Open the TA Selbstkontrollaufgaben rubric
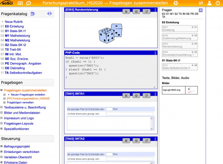Viewport: 223px width, 164px height. [23, 73]
